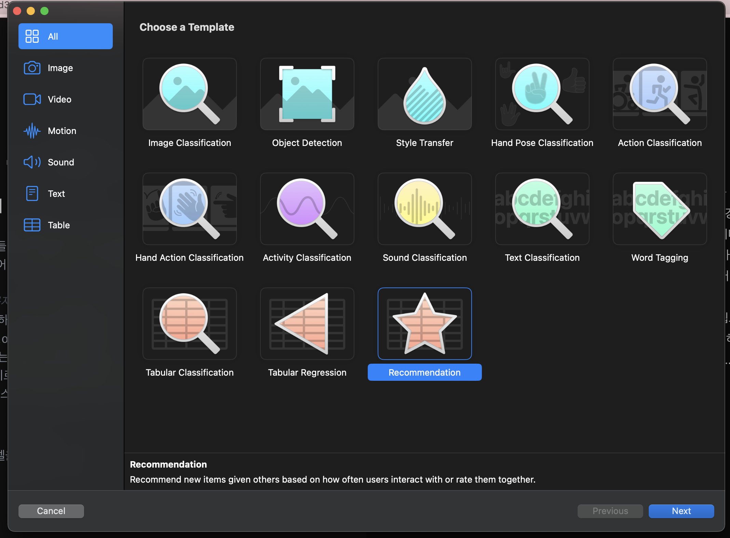
Task: Click the 'Tabular Classification' label
Action: pyautogui.click(x=190, y=373)
